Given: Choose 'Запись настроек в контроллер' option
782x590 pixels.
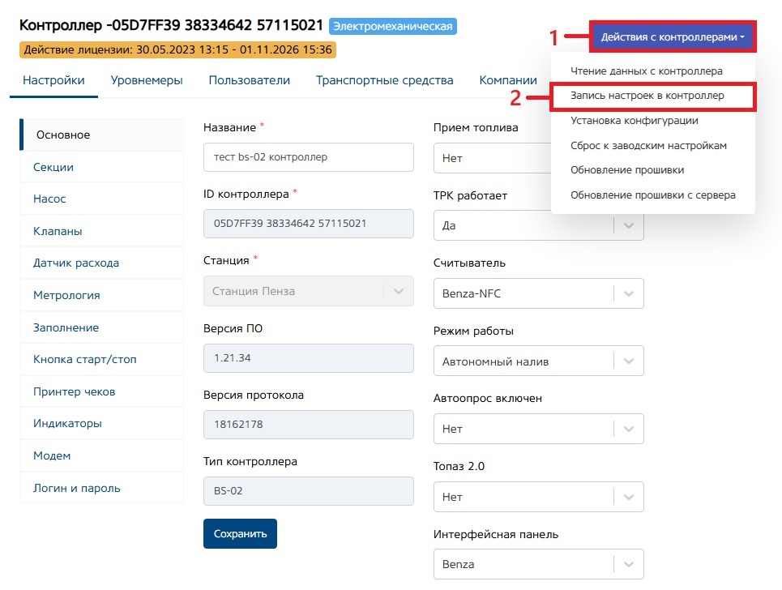Looking at the screenshot, I should 647,96.
